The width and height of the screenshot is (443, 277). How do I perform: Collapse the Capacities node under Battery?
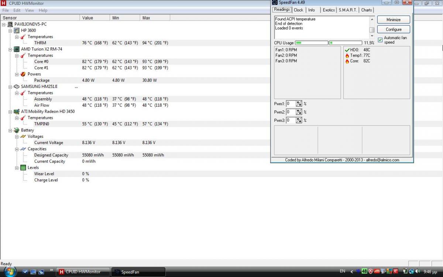(17, 149)
